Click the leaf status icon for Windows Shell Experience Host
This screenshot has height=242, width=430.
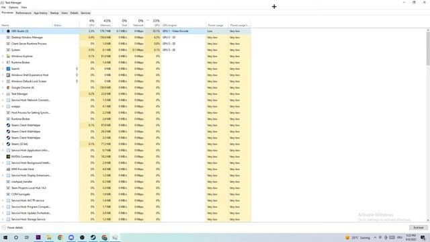tap(77, 75)
